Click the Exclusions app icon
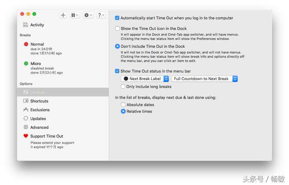The image size is (289, 185). coord(26,109)
